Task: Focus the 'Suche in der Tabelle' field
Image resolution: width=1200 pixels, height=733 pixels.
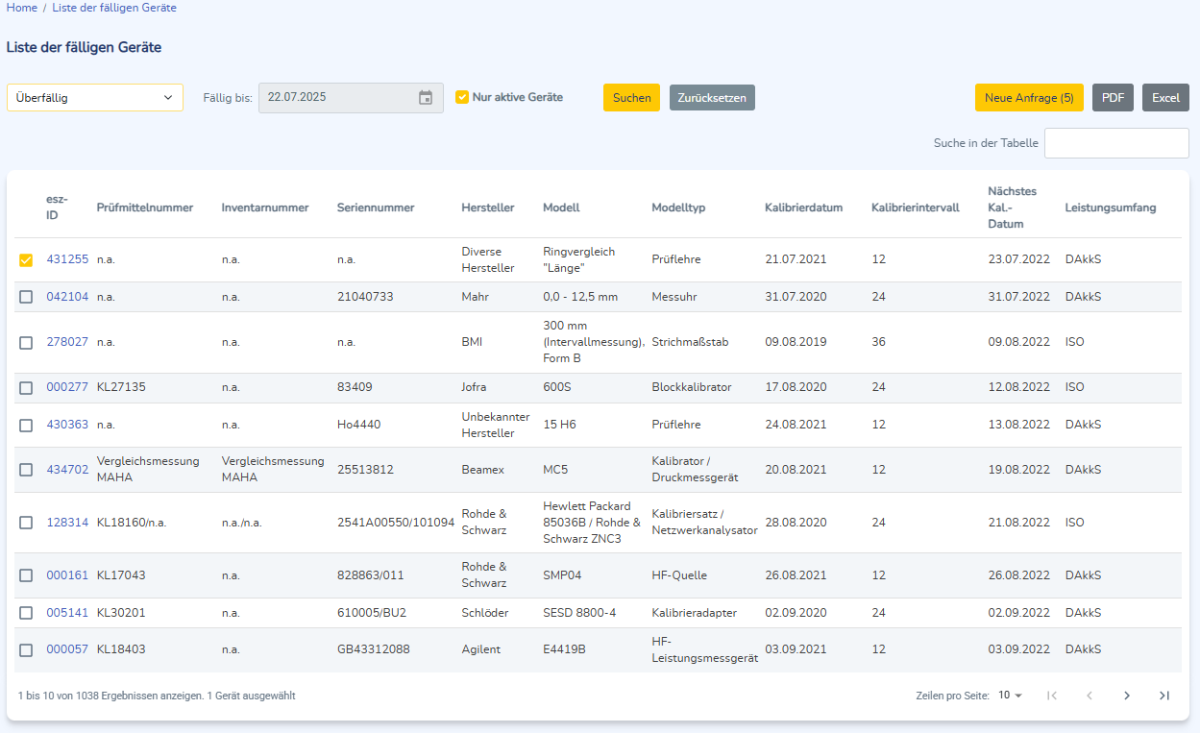Action: (x=1116, y=143)
